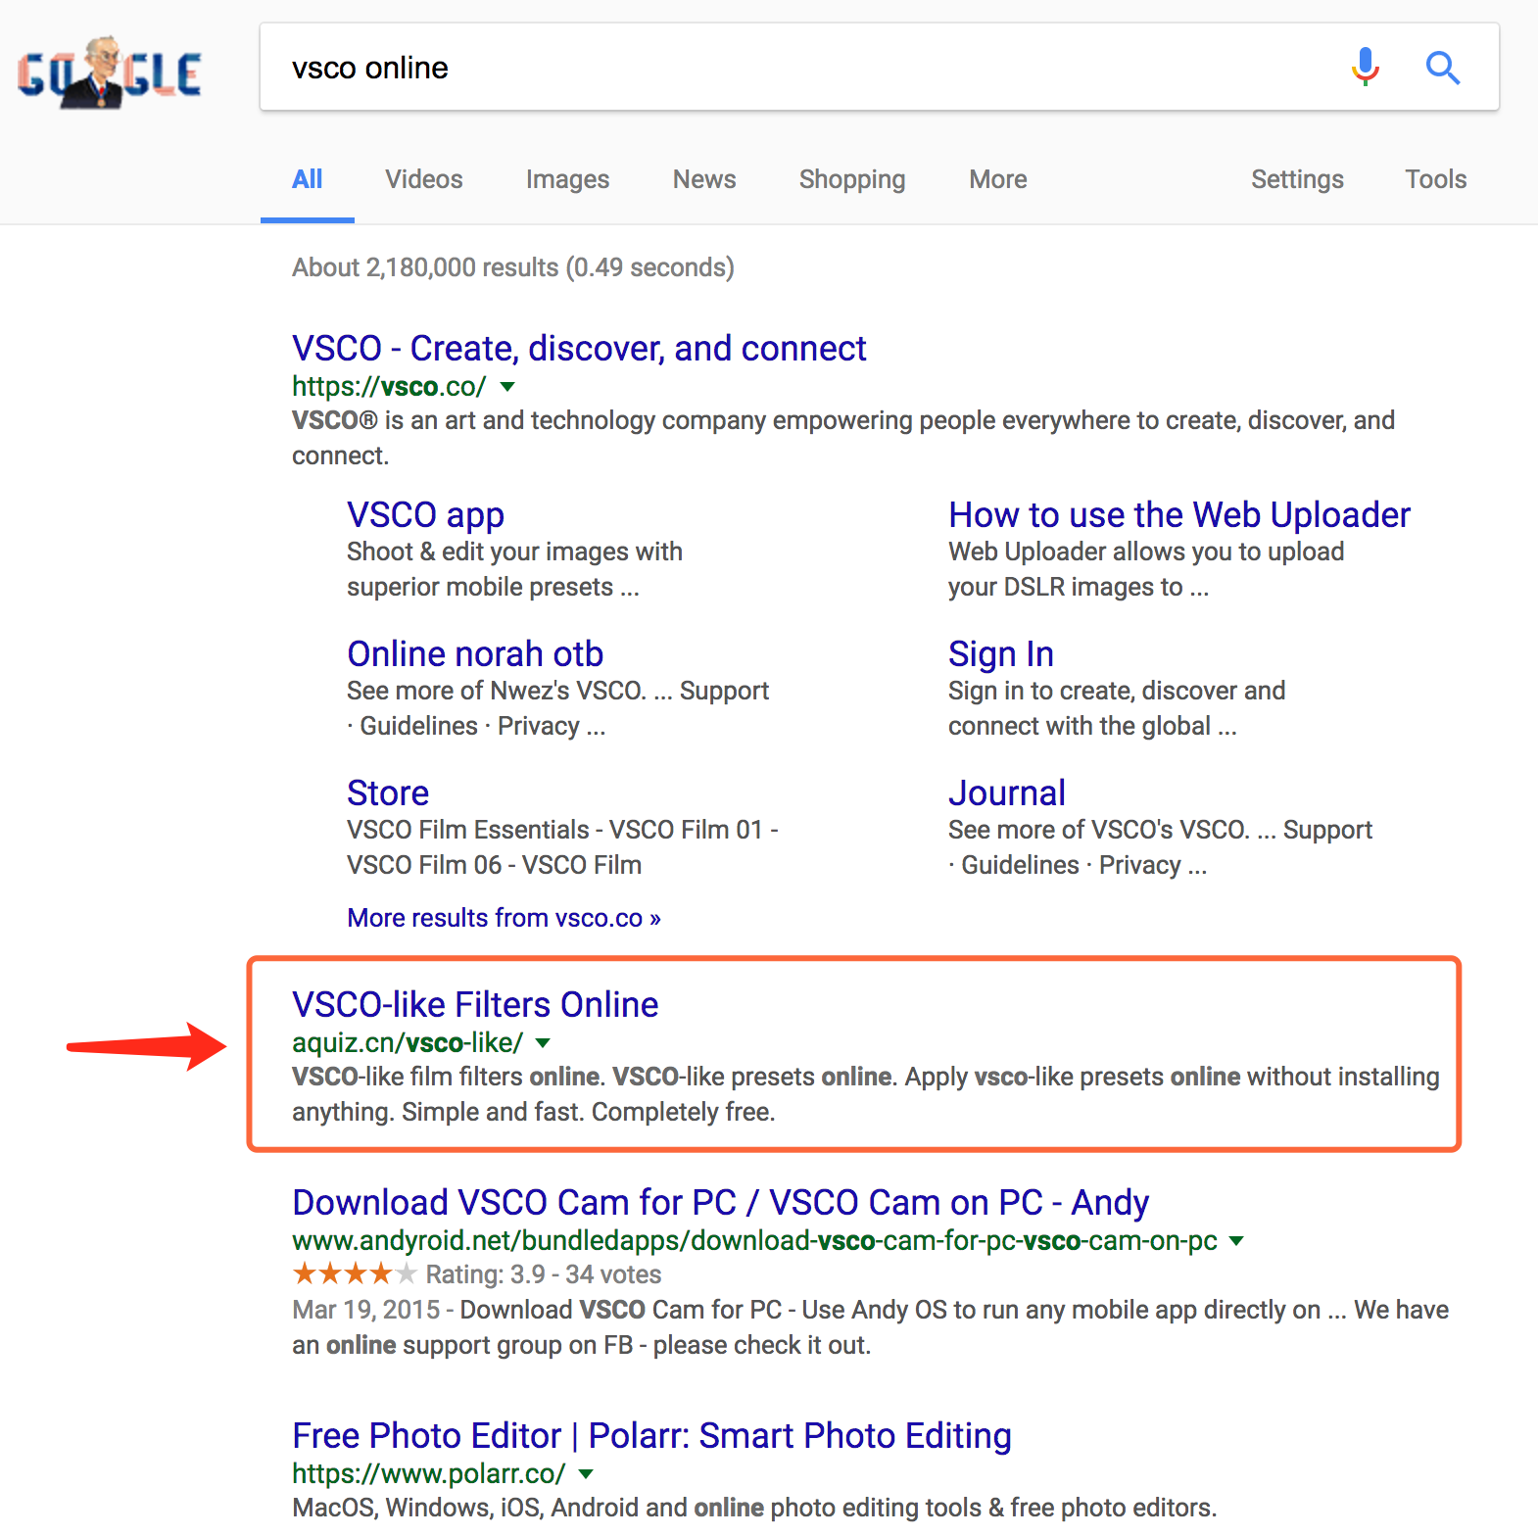Open Download VSCO Cam for PC result
This screenshot has height=1536, width=1538.
721,1203
